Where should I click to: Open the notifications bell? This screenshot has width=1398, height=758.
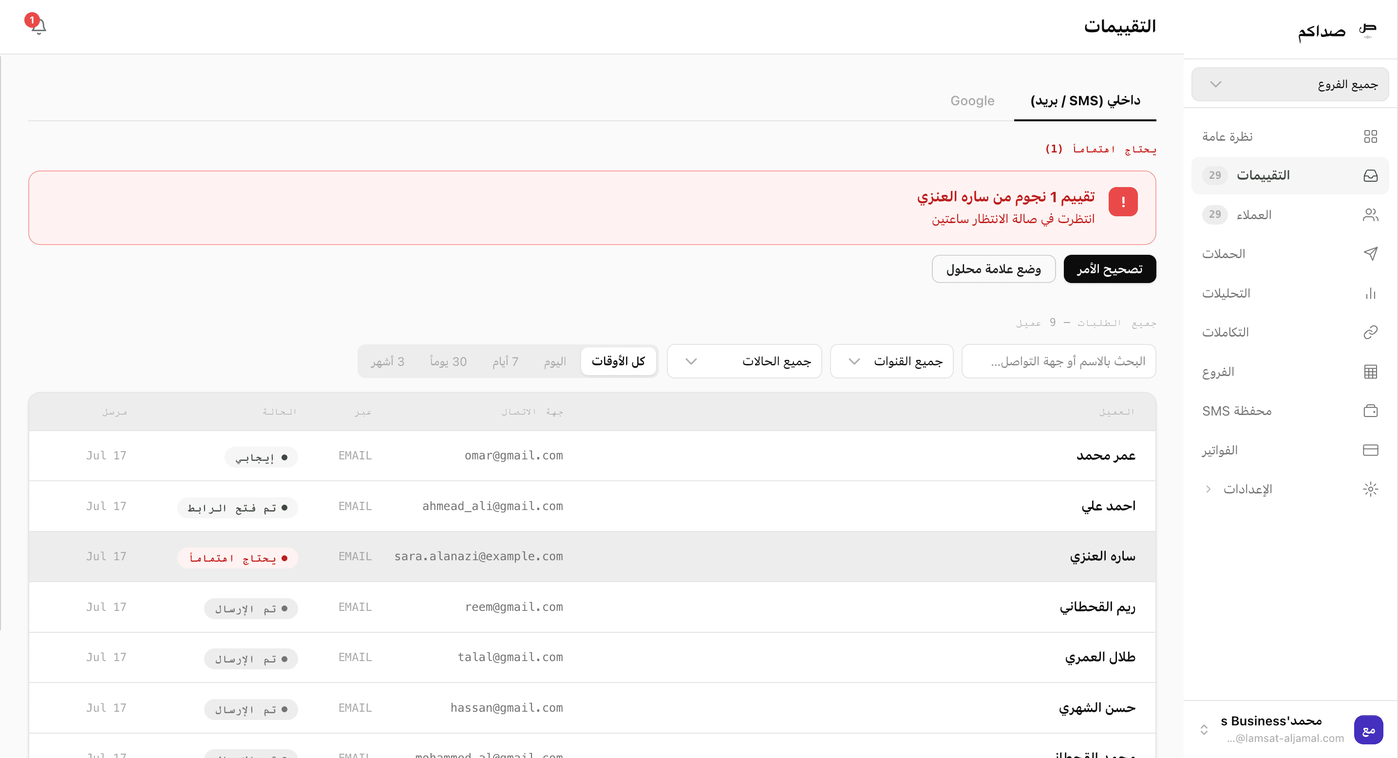pyautogui.click(x=38, y=25)
